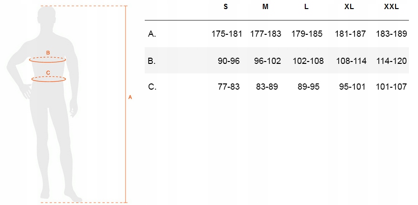Click the M size column header
The height and width of the screenshot is (205, 418).
(265, 7)
